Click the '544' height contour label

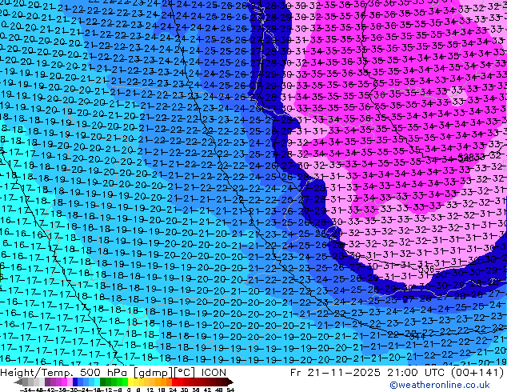pyautogui.click(x=417, y=336)
